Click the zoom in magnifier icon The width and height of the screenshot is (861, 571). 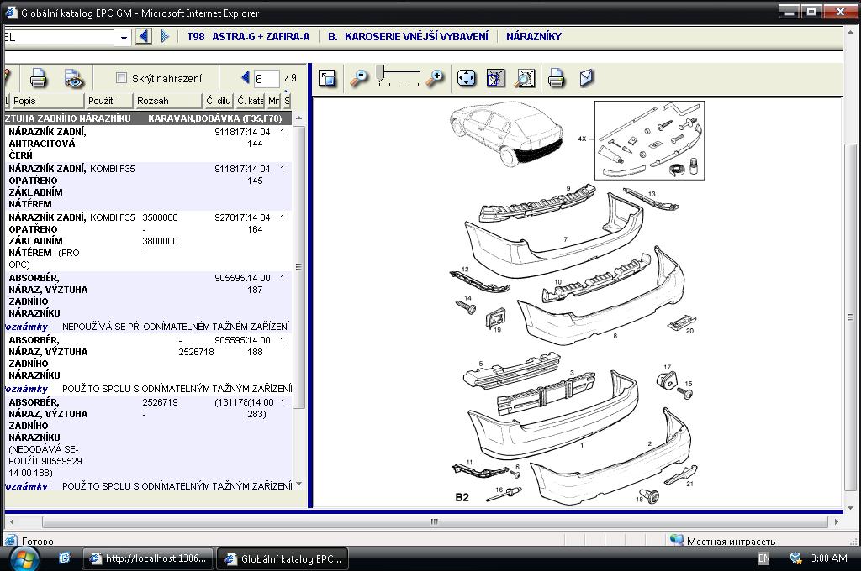[435, 79]
